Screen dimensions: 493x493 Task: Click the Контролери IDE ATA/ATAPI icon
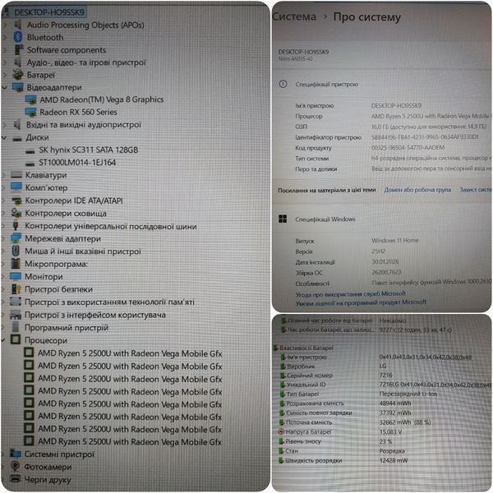[x=16, y=200]
